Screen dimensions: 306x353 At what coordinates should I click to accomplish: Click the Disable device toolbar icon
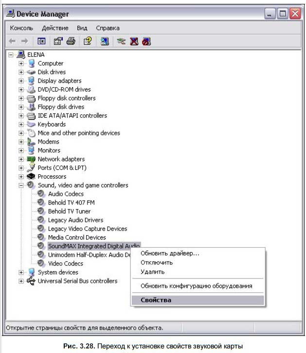tap(146, 41)
